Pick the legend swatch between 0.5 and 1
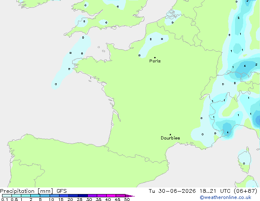The height and width of the screenshot is (201, 260). pos(16,196)
